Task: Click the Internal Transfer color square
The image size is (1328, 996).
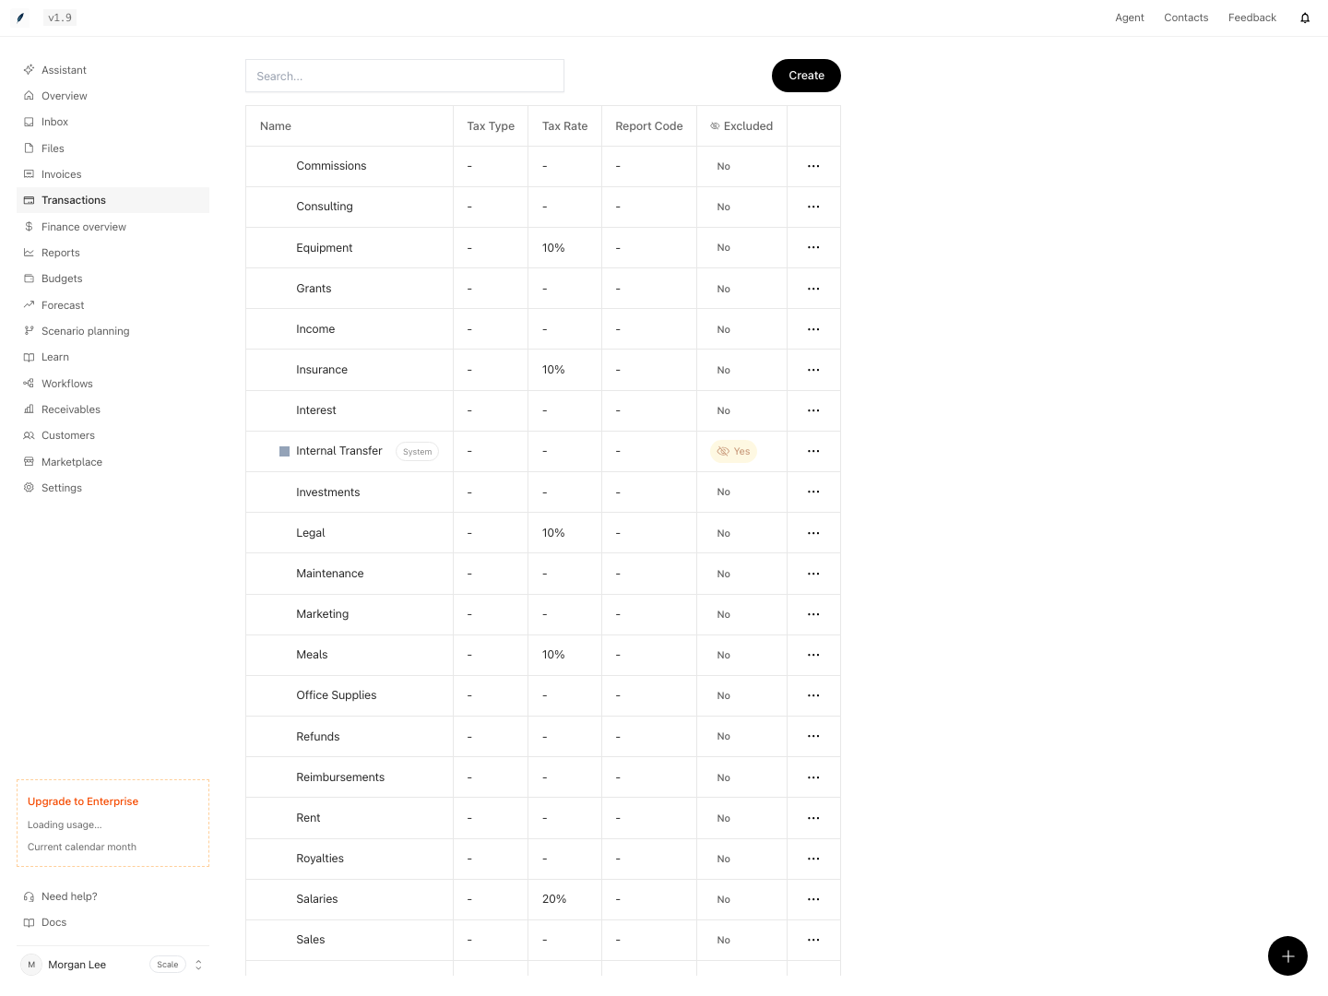Action: [285, 451]
